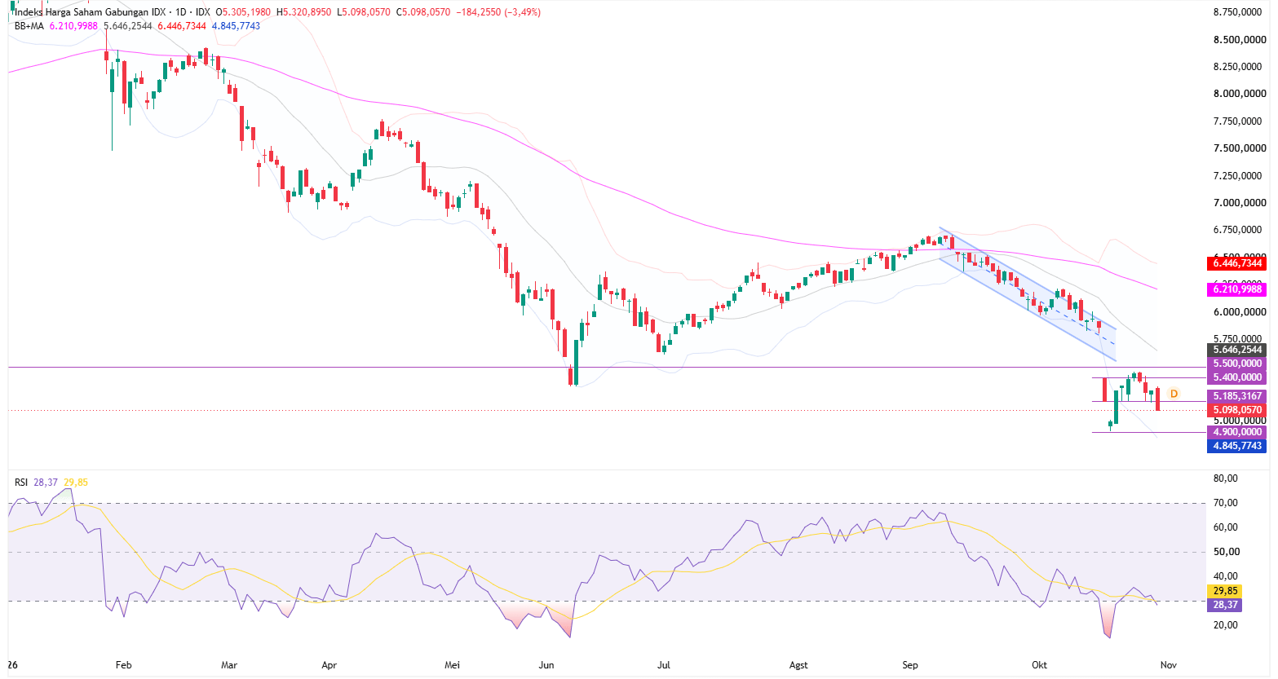Click the yellow 29,85 RSI axis label
The image size is (1278, 679).
pyautogui.click(x=1225, y=591)
